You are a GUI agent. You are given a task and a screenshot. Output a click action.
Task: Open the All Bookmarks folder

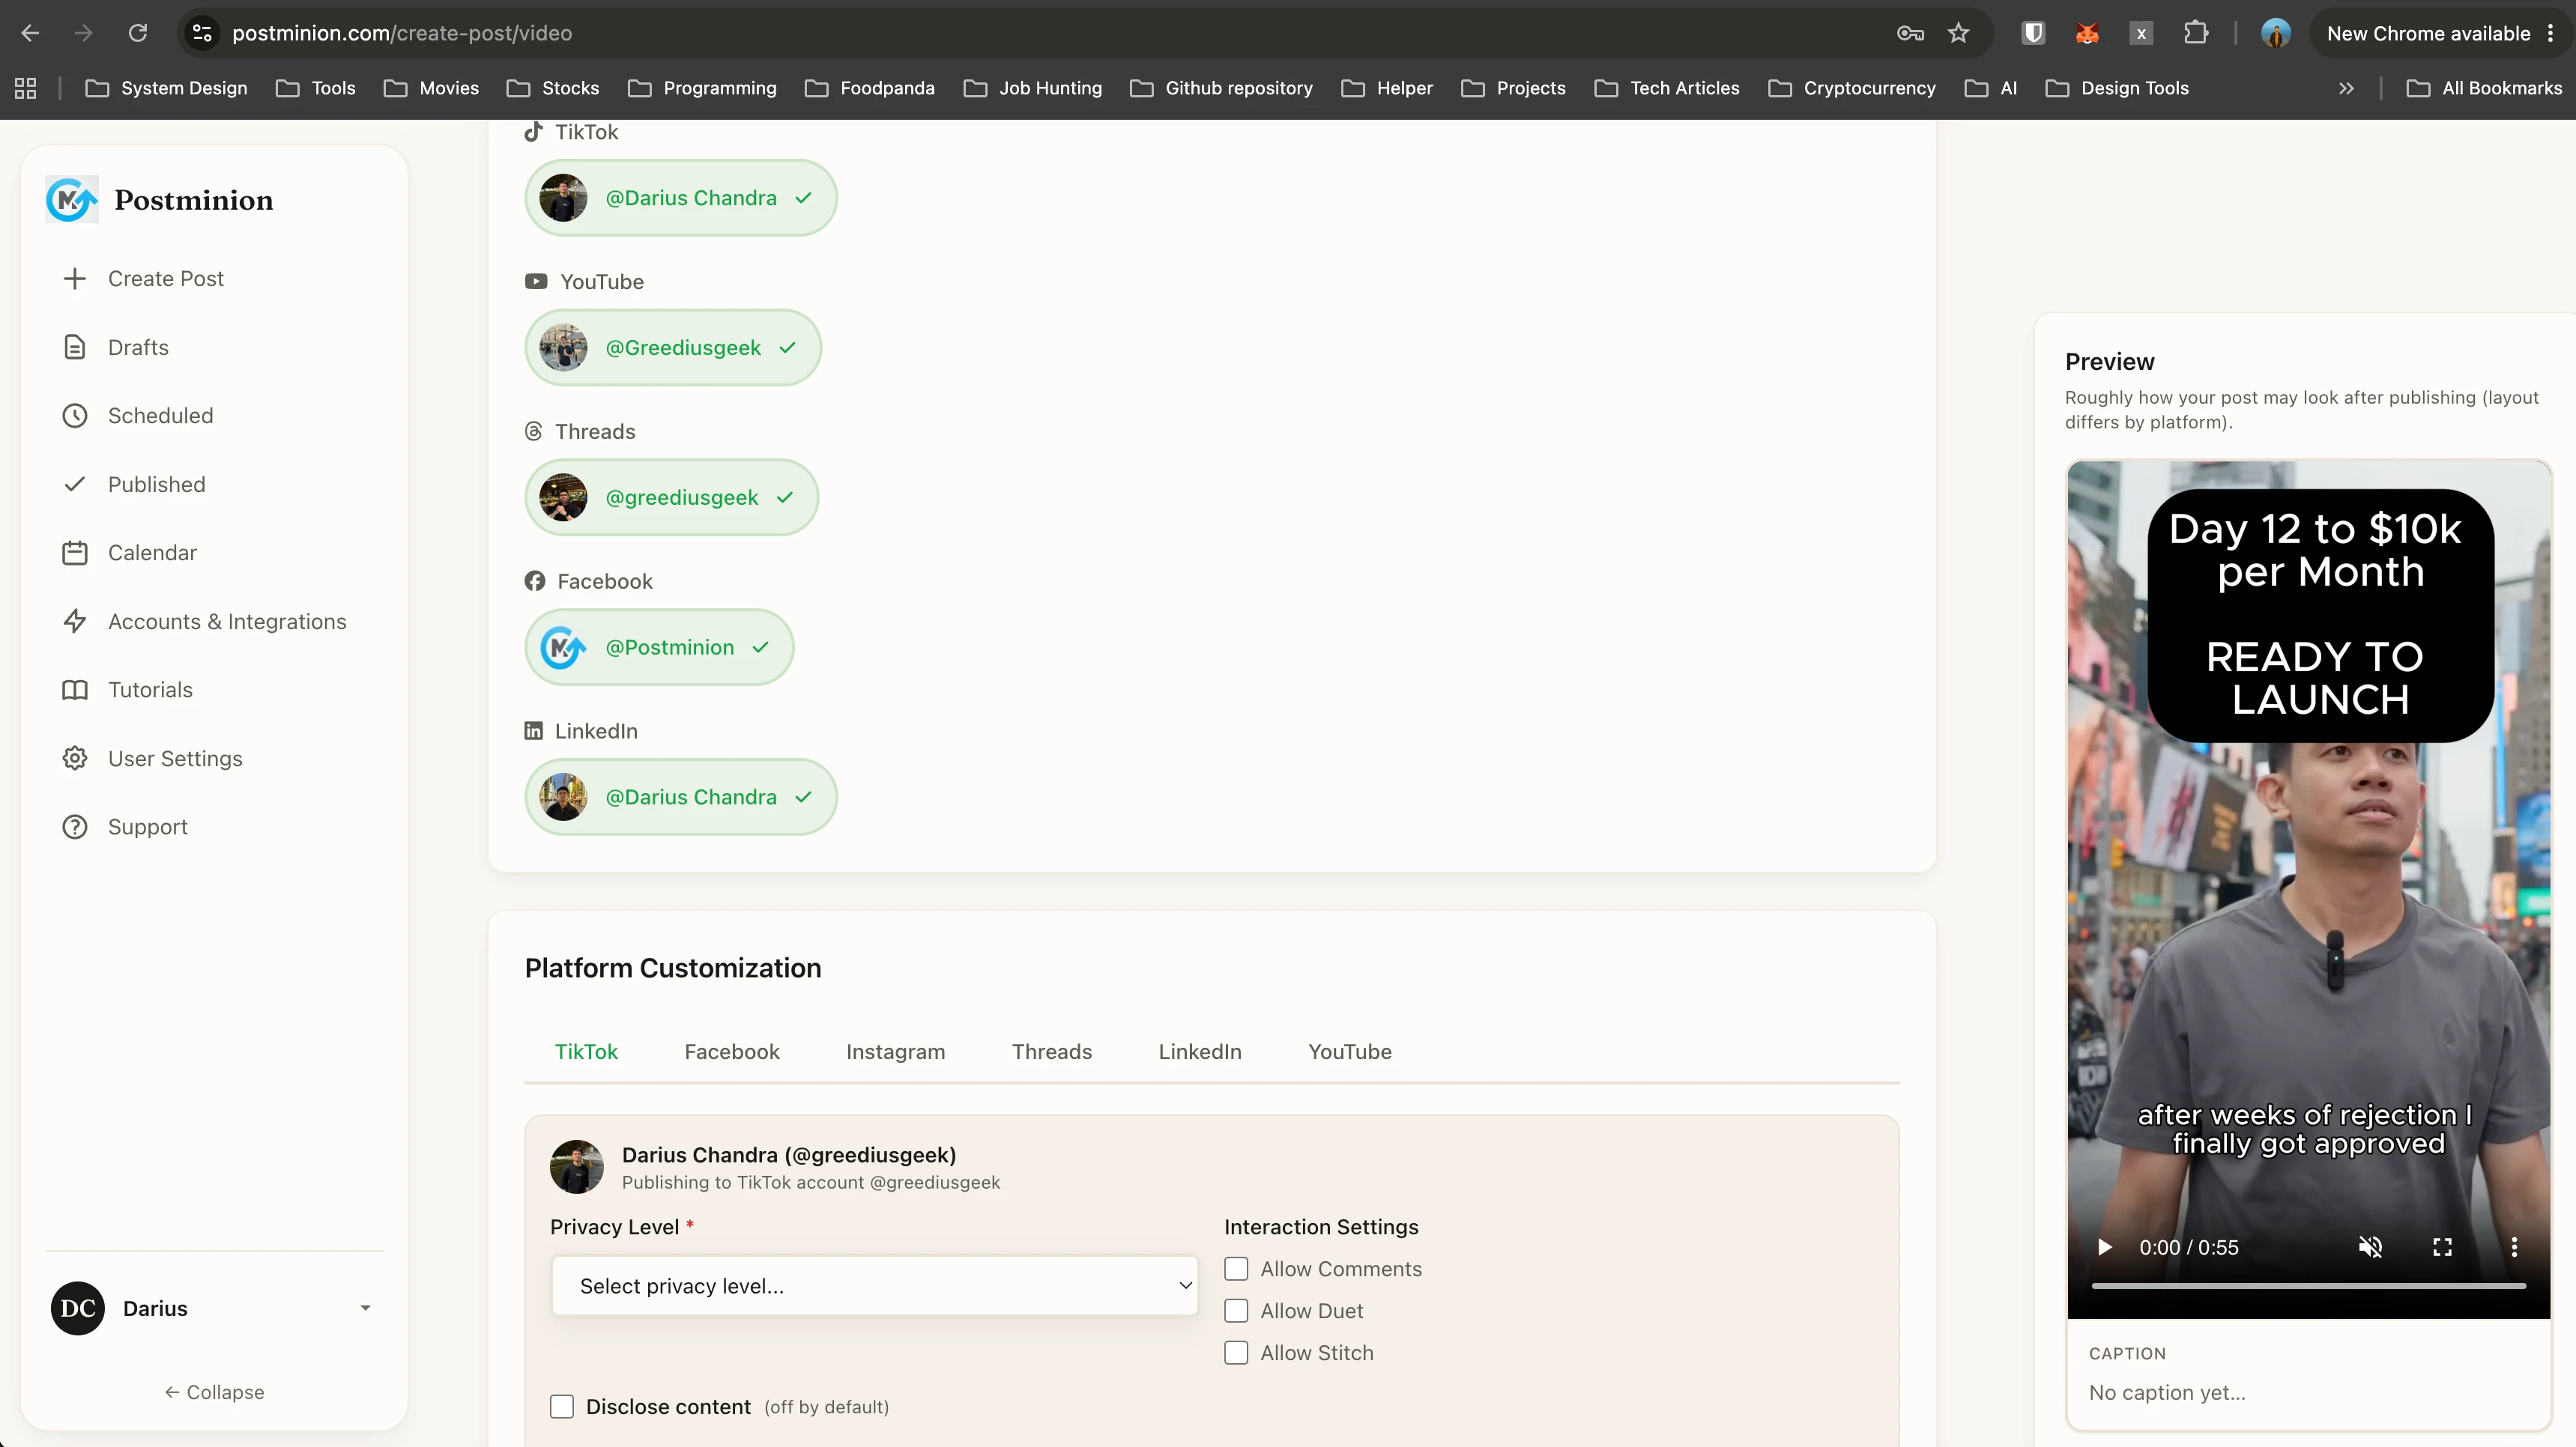point(2485,88)
